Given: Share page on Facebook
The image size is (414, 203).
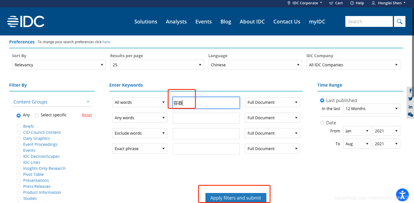Looking at the screenshot, I should [411, 91].
